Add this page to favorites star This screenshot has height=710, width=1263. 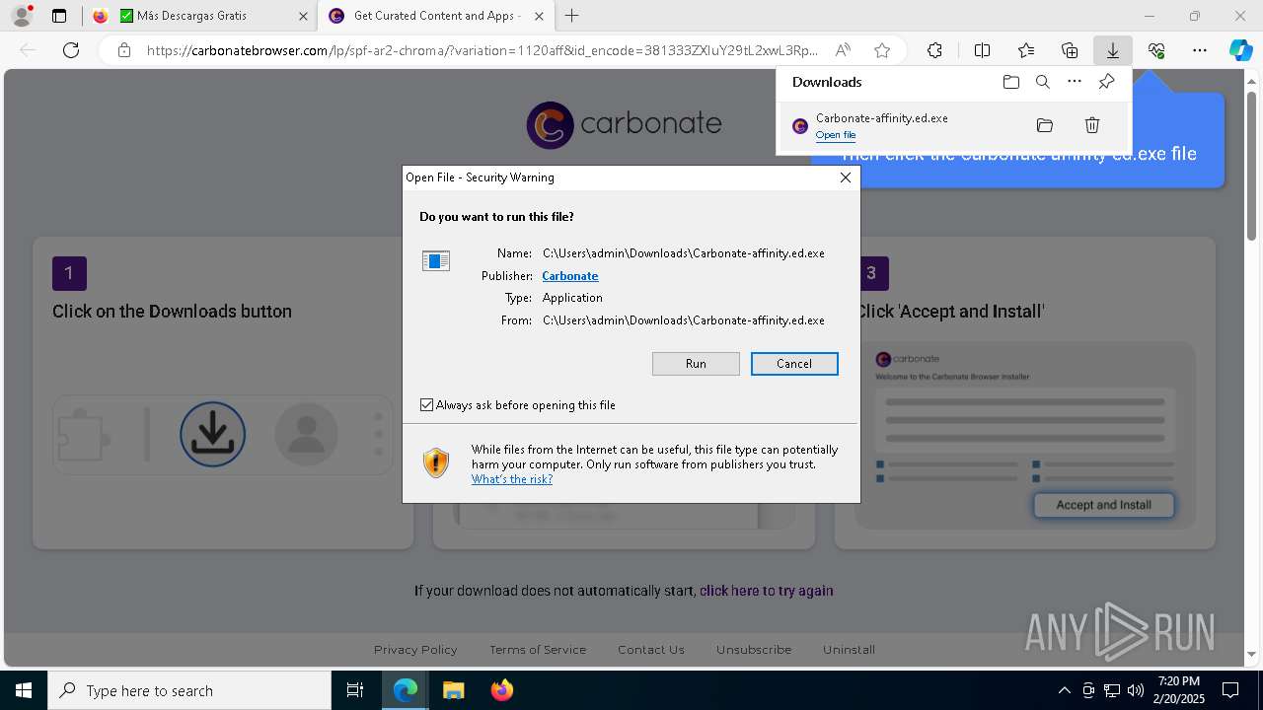[882, 50]
